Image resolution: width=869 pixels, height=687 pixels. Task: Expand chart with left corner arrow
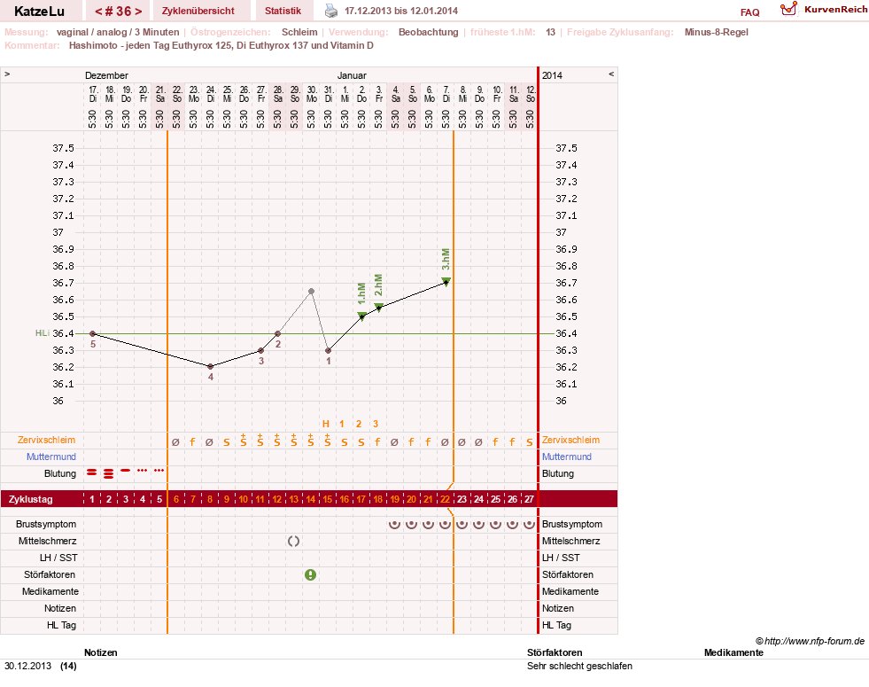7,74
